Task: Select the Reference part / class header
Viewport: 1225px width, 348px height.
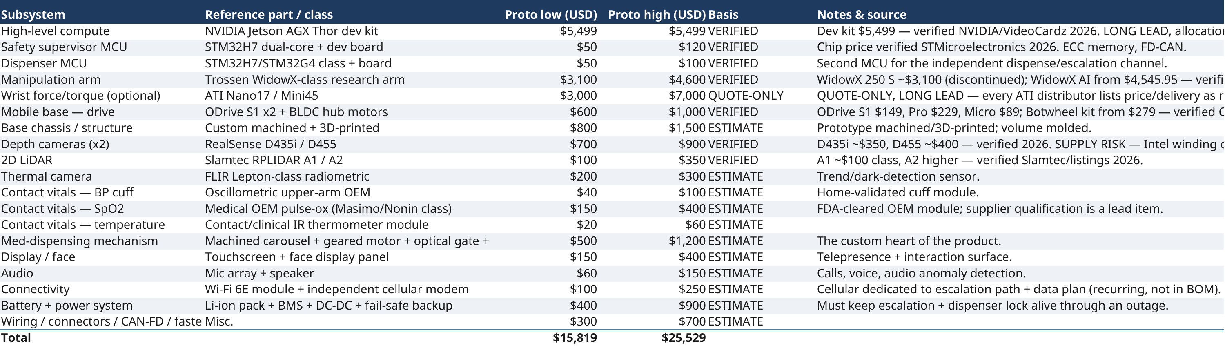Action: coord(269,15)
